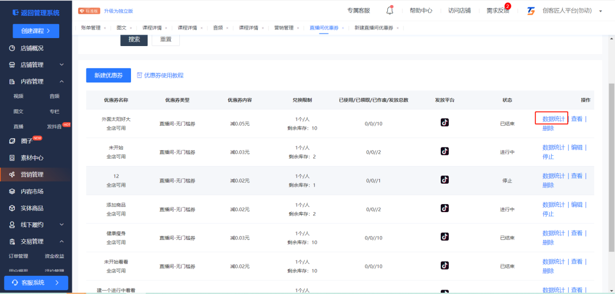Click the TikTok icon in 未开始看看 row

click(444, 265)
